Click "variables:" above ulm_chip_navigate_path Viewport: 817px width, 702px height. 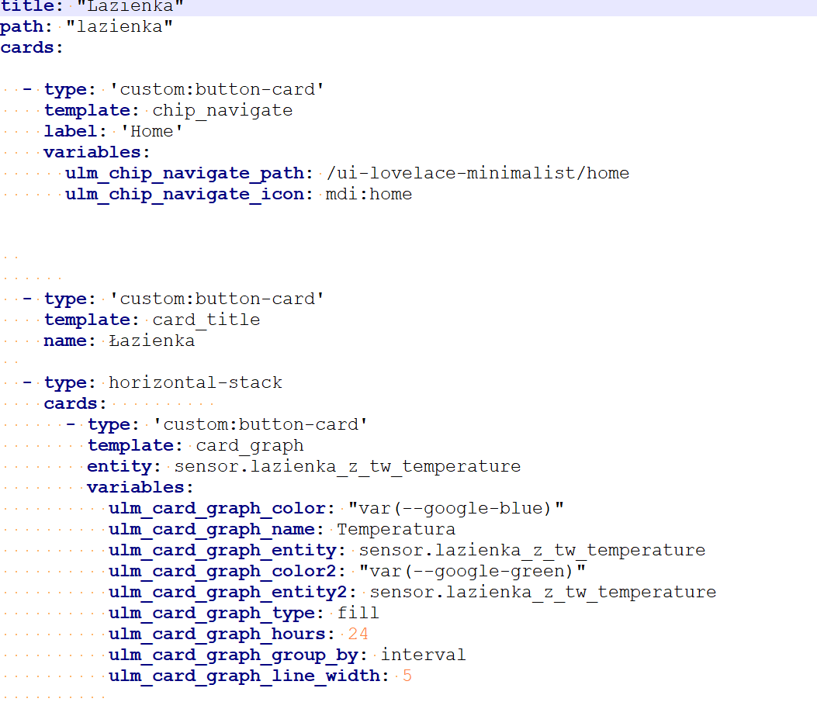point(97,152)
